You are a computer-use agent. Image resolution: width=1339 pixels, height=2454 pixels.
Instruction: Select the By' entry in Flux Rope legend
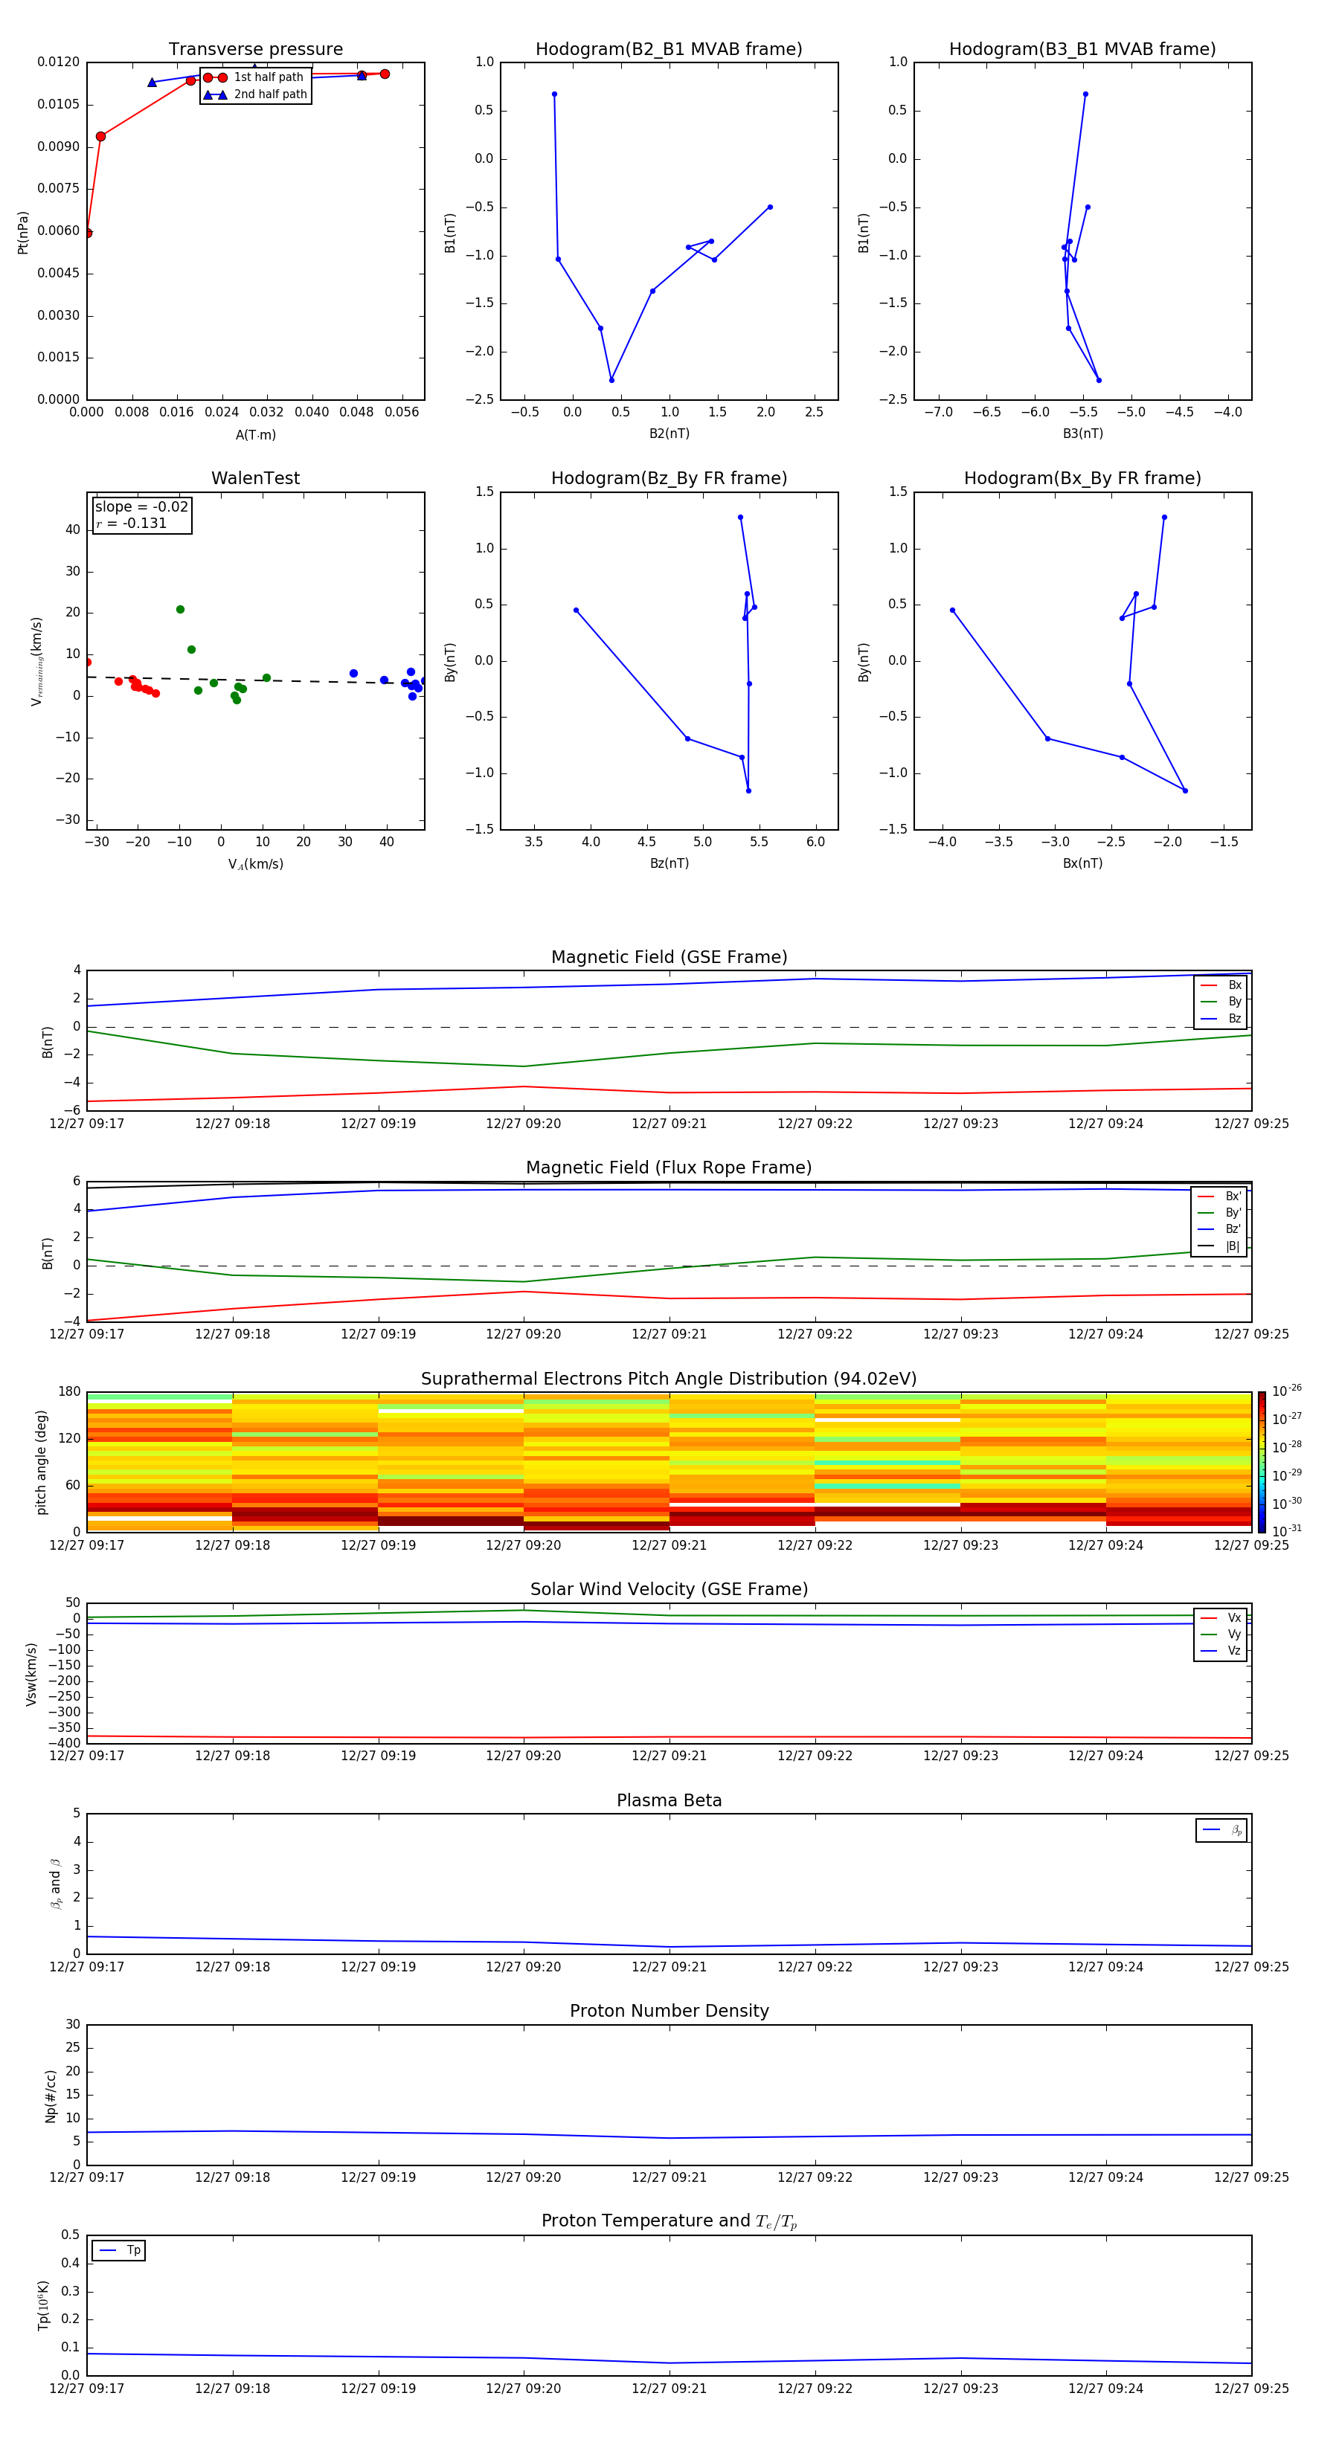(1220, 1213)
